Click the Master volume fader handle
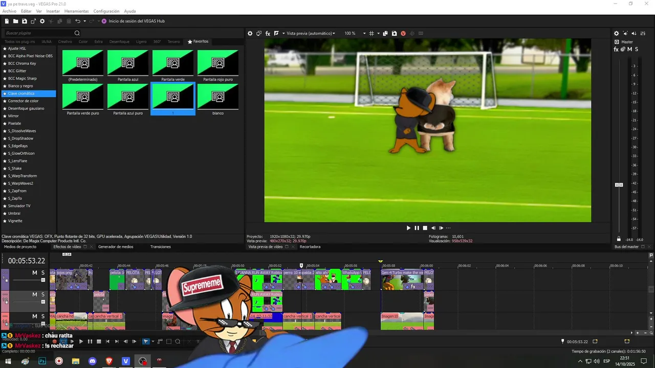Screen dimensions: 655x368 tap(619, 185)
